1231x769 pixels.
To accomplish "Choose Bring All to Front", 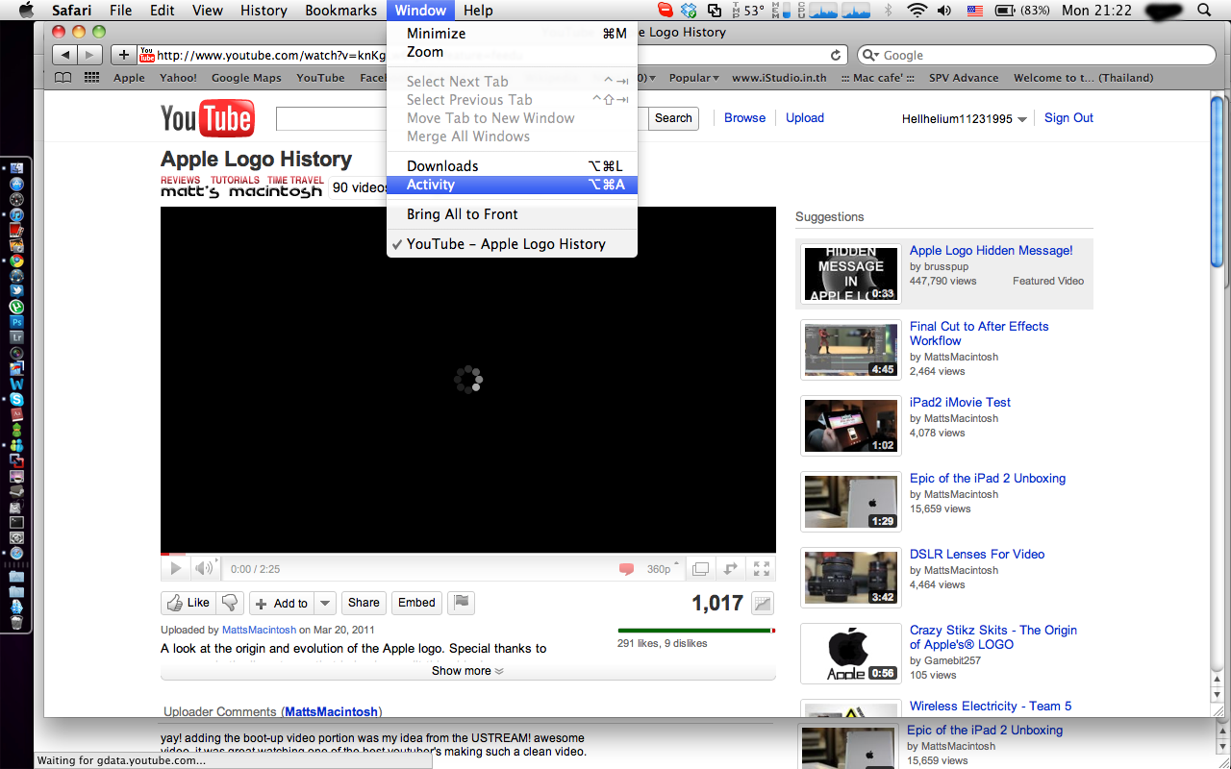I will (512, 214).
